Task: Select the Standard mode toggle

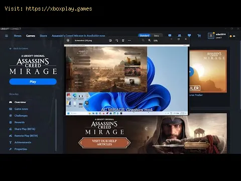Action: point(144,36)
